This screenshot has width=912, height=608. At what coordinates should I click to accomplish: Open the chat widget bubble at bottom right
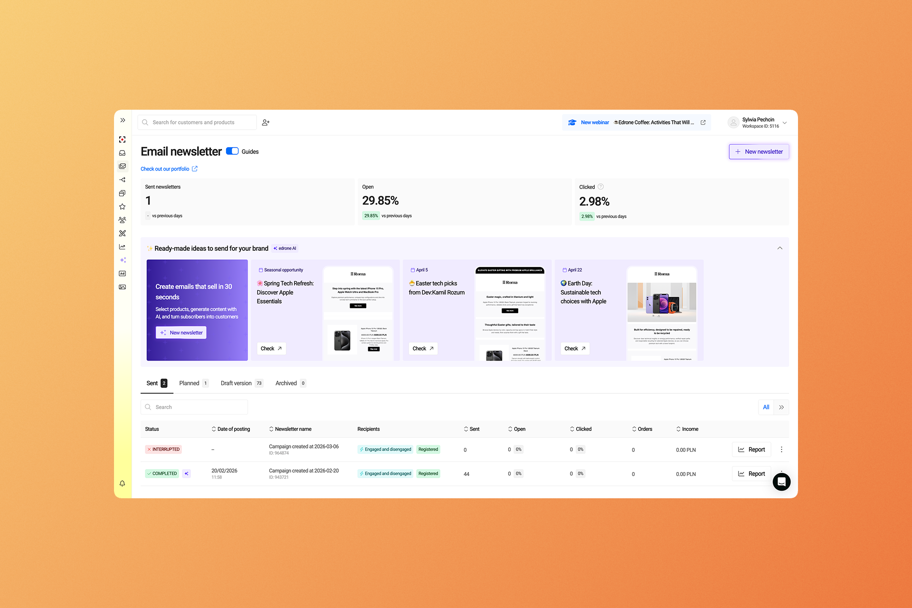tap(781, 482)
